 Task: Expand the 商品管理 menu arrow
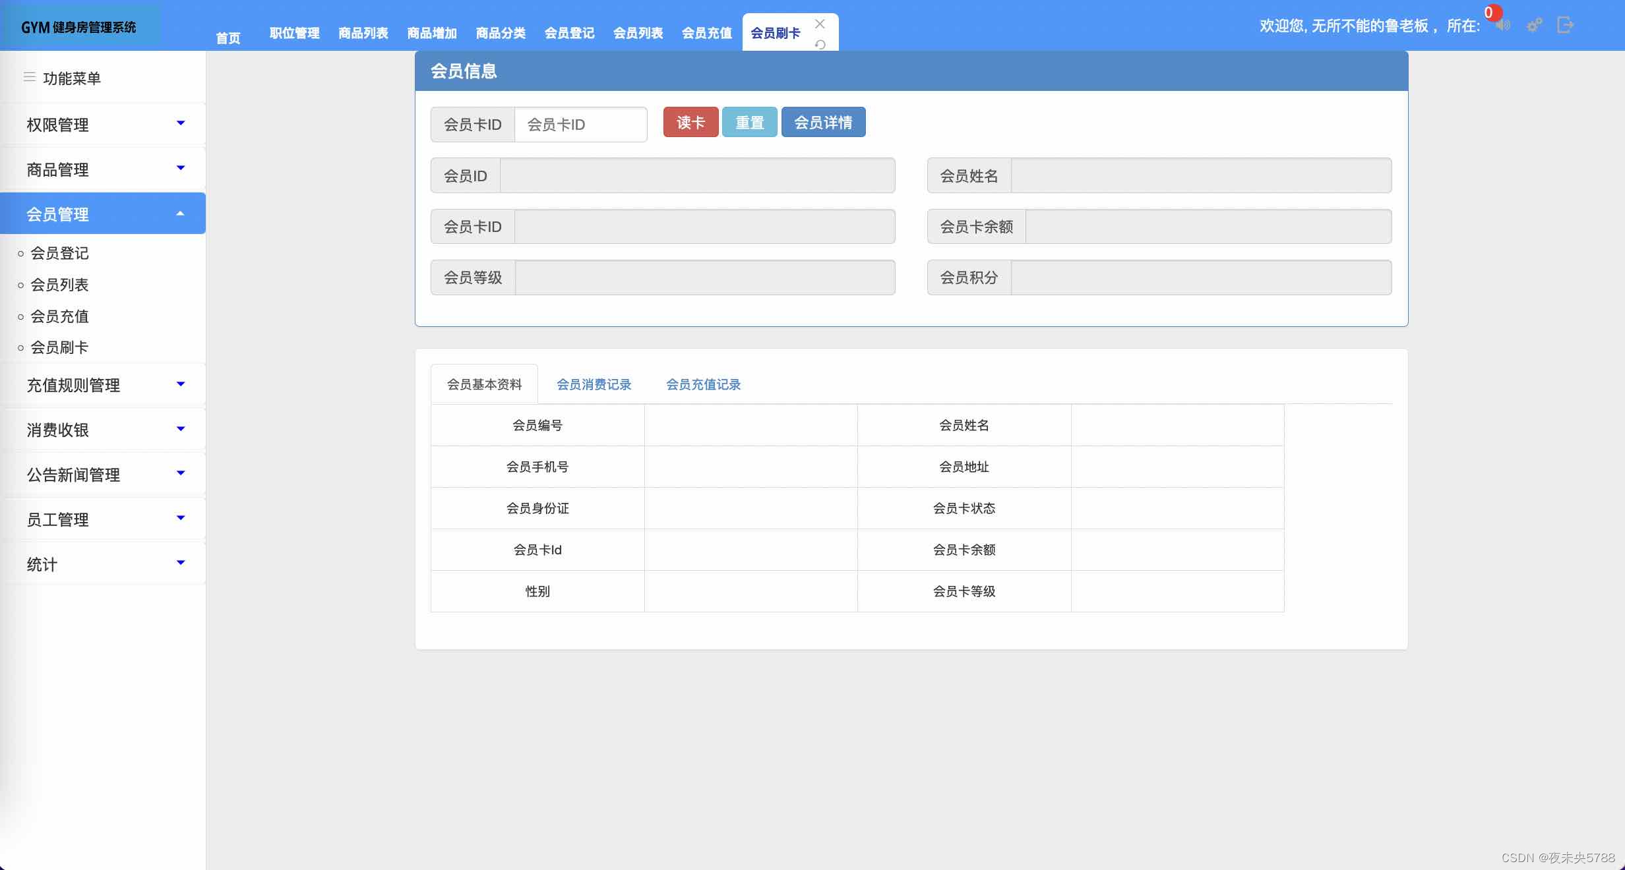[181, 169]
